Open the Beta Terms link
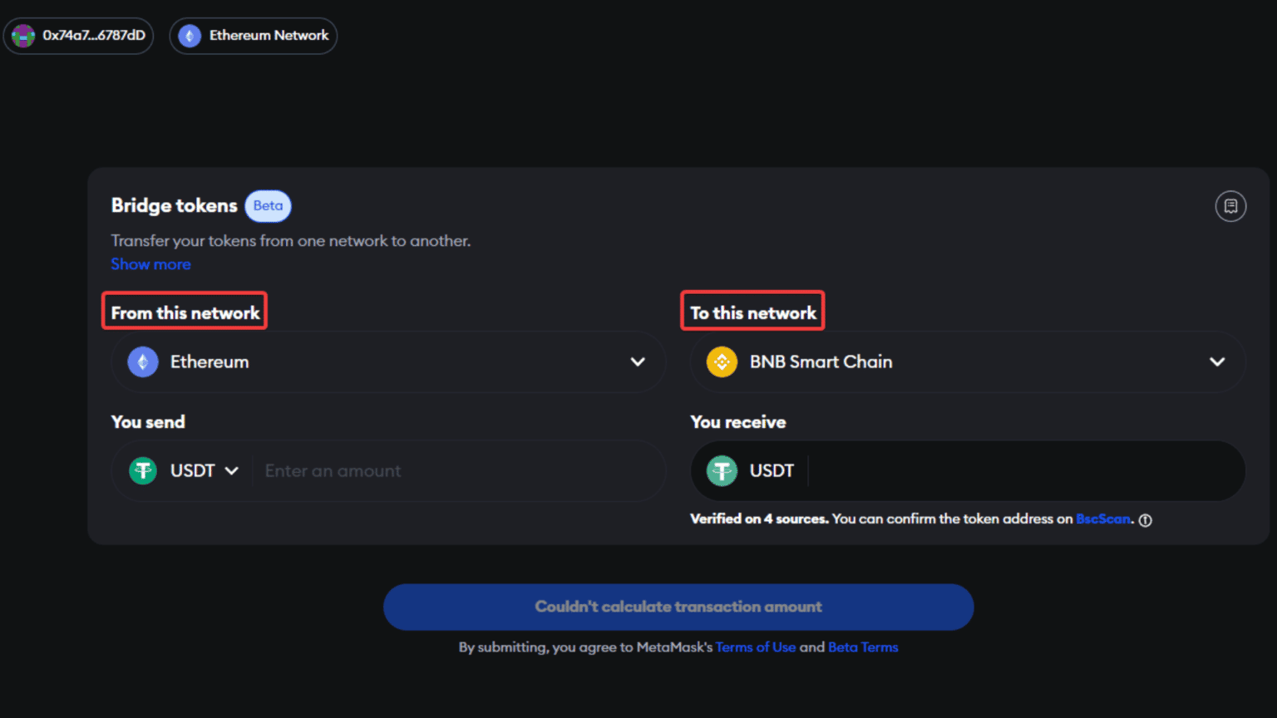This screenshot has width=1277, height=718. click(863, 647)
